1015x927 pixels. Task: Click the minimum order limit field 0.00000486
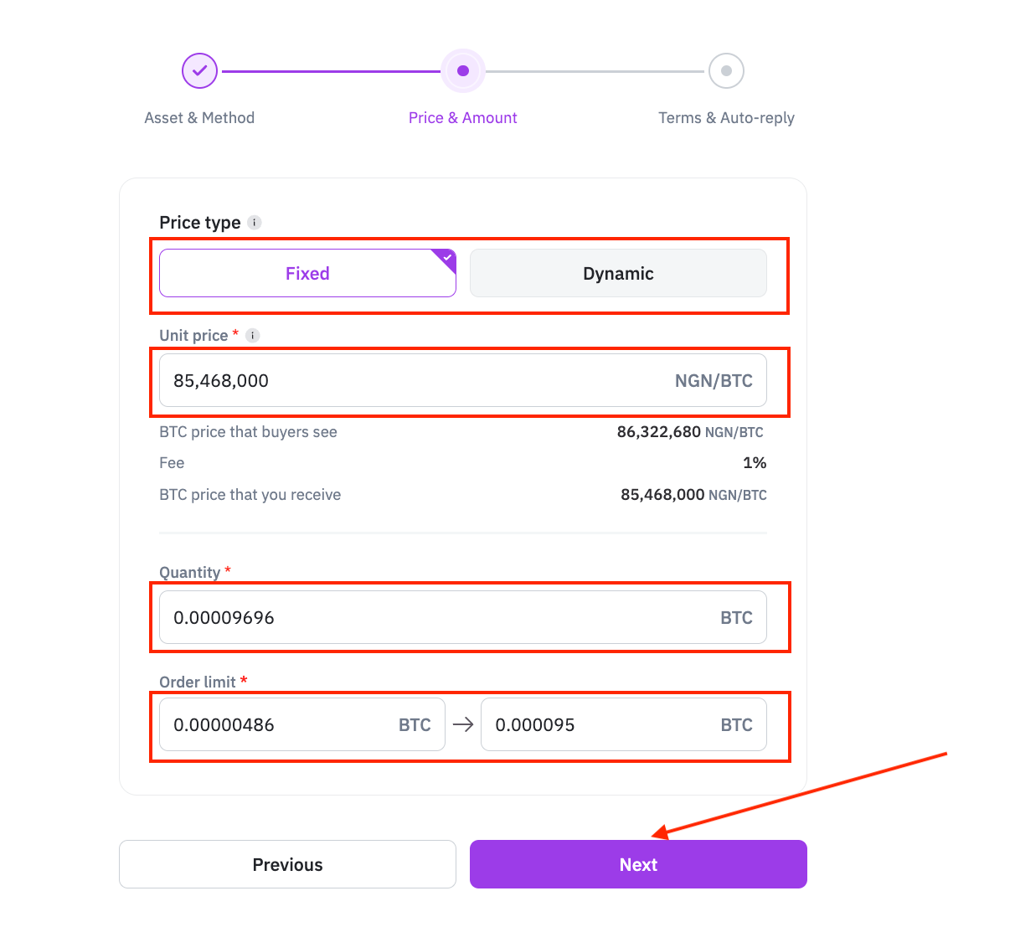(x=302, y=724)
